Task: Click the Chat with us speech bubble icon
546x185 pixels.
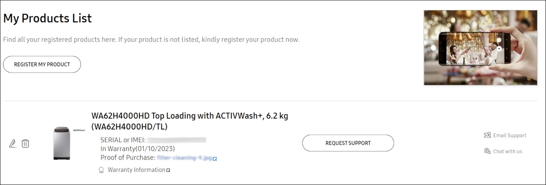Action: 487,151
